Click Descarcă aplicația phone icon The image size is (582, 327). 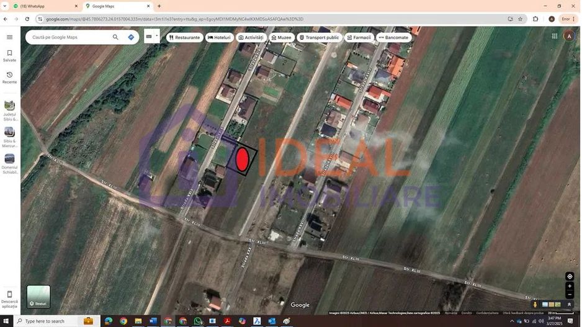[x=10, y=294]
